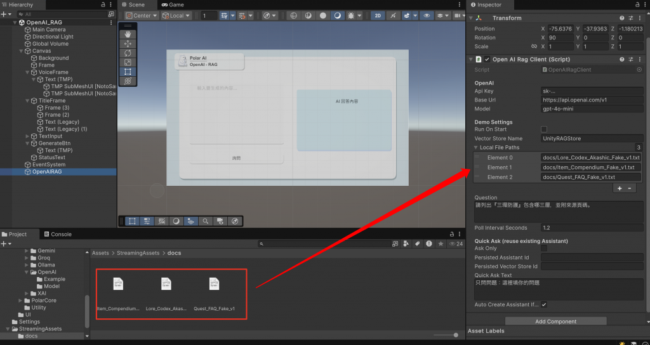The width and height of the screenshot is (650, 345).
Task: Toggle scene visibility eye button
Action: coord(426,16)
